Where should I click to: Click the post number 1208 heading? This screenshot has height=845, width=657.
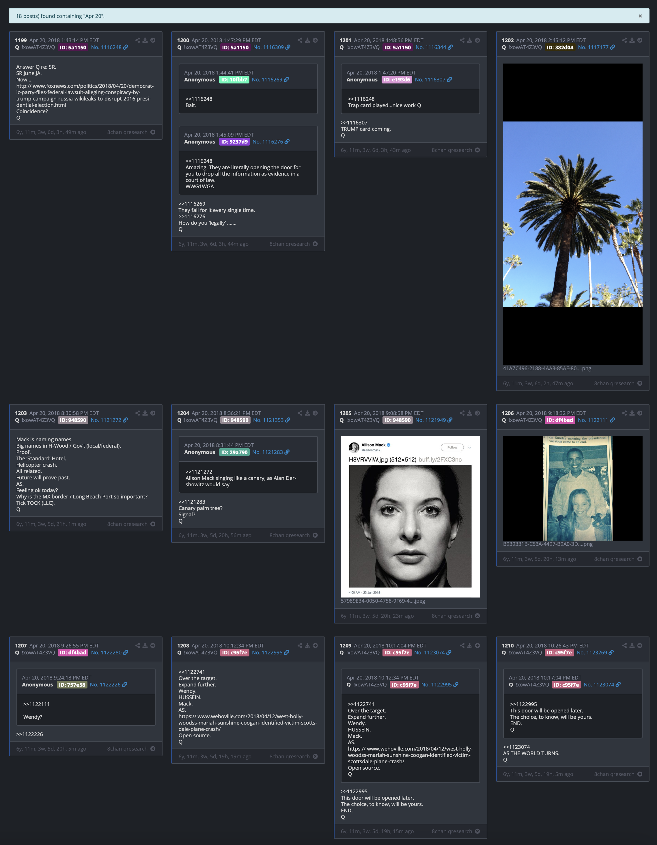[x=183, y=646]
